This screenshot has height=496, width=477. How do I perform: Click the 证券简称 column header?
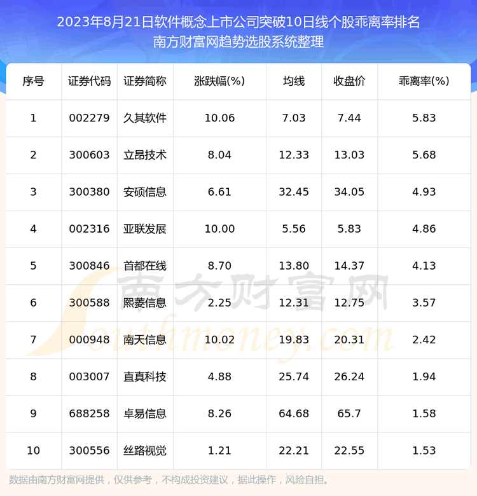pyautogui.click(x=145, y=81)
